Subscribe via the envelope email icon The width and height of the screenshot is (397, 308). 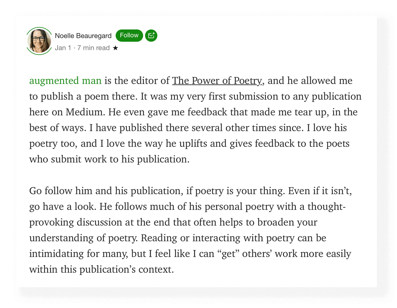(x=151, y=36)
